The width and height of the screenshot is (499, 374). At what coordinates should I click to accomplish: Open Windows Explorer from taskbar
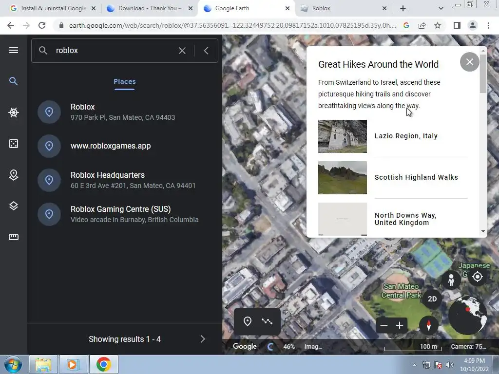coord(43,364)
